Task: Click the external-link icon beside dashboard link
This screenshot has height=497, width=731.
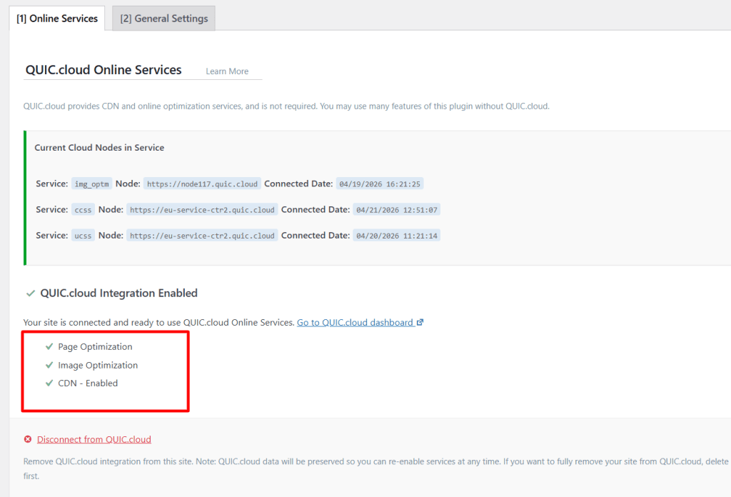Action: (420, 321)
